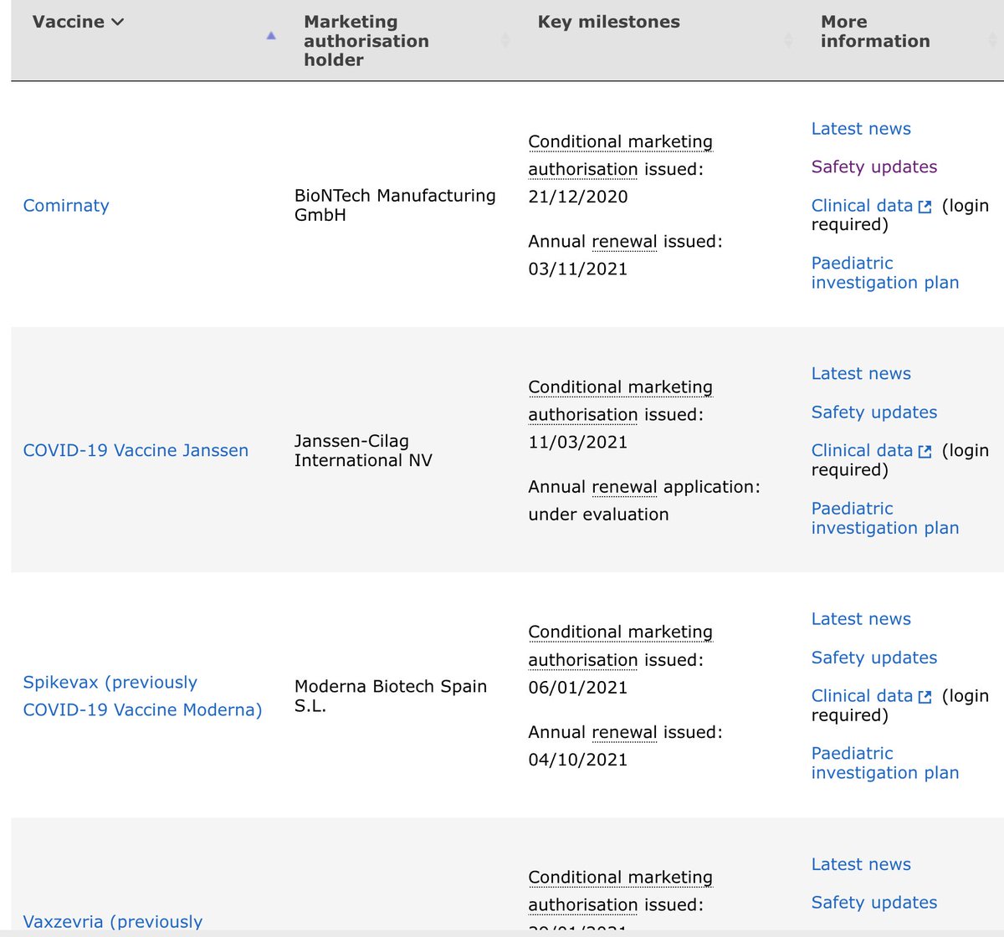Open Safety updates for Comirnaty
Viewport: 1004px width, 937px height.
click(874, 166)
